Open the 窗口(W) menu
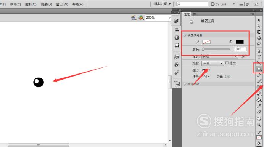This screenshot has width=264, height=147. pyautogui.click(x=62, y=4)
